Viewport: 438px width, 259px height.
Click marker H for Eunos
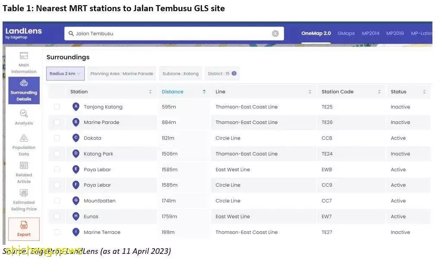[76, 216]
